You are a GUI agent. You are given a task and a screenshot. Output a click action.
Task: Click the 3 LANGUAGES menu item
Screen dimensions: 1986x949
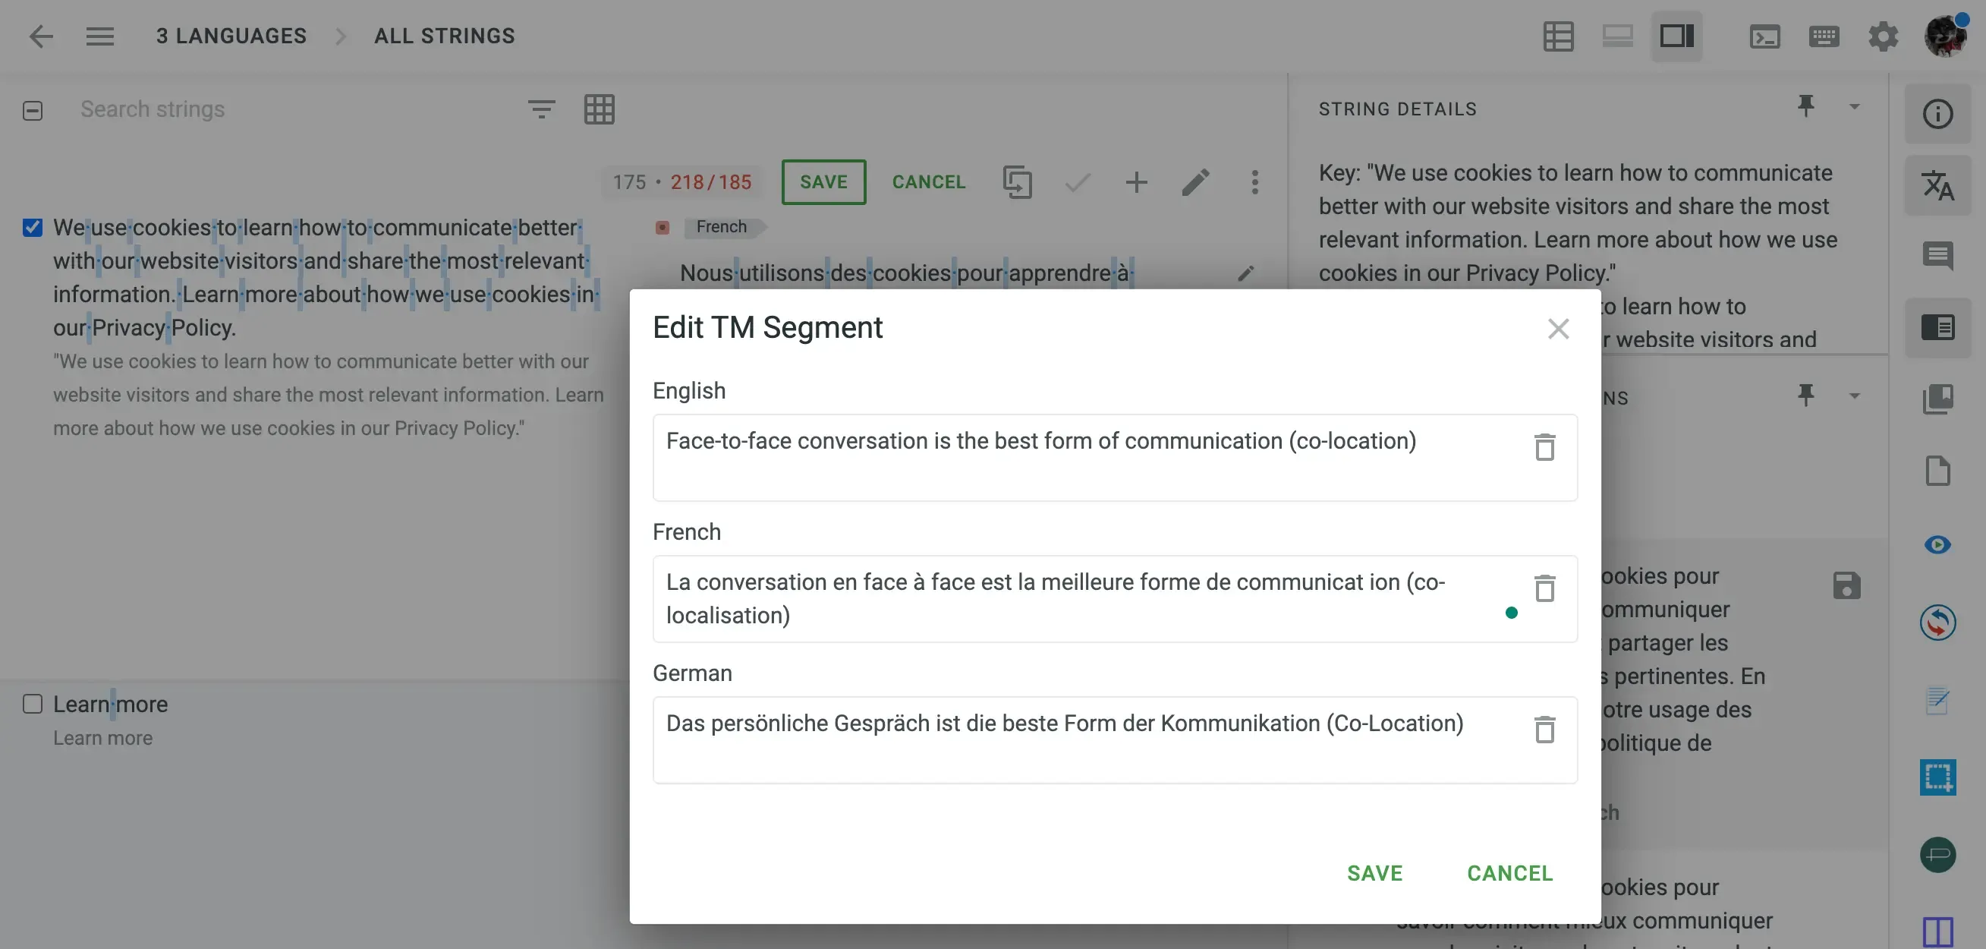click(x=231, y=34)
